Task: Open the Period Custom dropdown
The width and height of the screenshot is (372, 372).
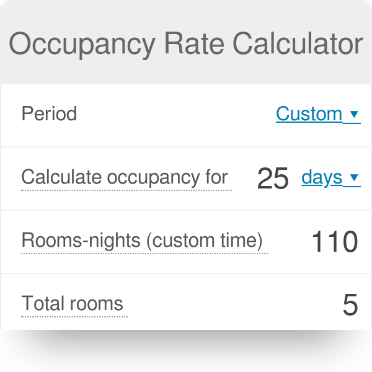Action: (318, 114)
